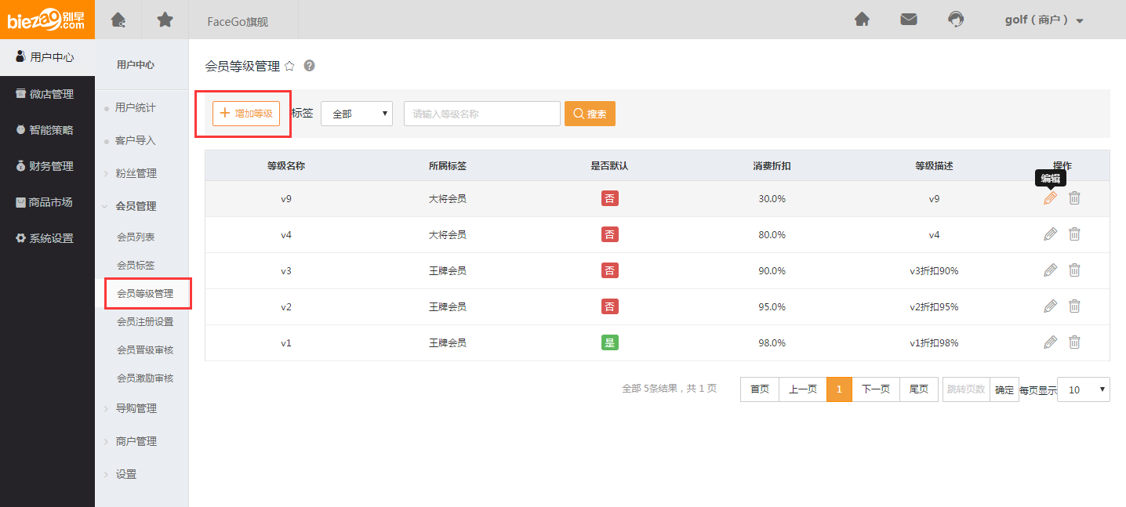1126x507 pixels.
Task: Favorite this page with the title star
Action: click(289, 66)
